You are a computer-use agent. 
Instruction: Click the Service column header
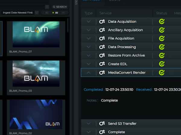[x=106, y=13]
